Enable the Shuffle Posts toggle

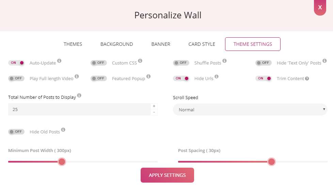click(x=181, y=63)
